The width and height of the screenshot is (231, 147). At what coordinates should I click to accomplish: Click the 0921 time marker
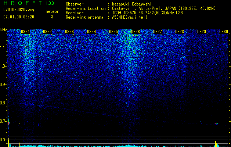(25, 32)
